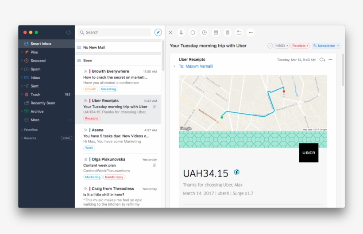
Task: Click the Search field
Action: pos(116,32)
